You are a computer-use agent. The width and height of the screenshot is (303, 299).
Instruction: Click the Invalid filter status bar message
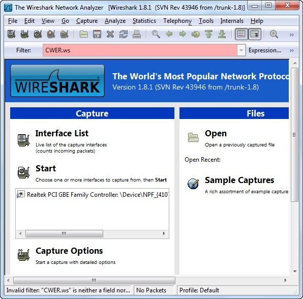(x=68, y=290)
